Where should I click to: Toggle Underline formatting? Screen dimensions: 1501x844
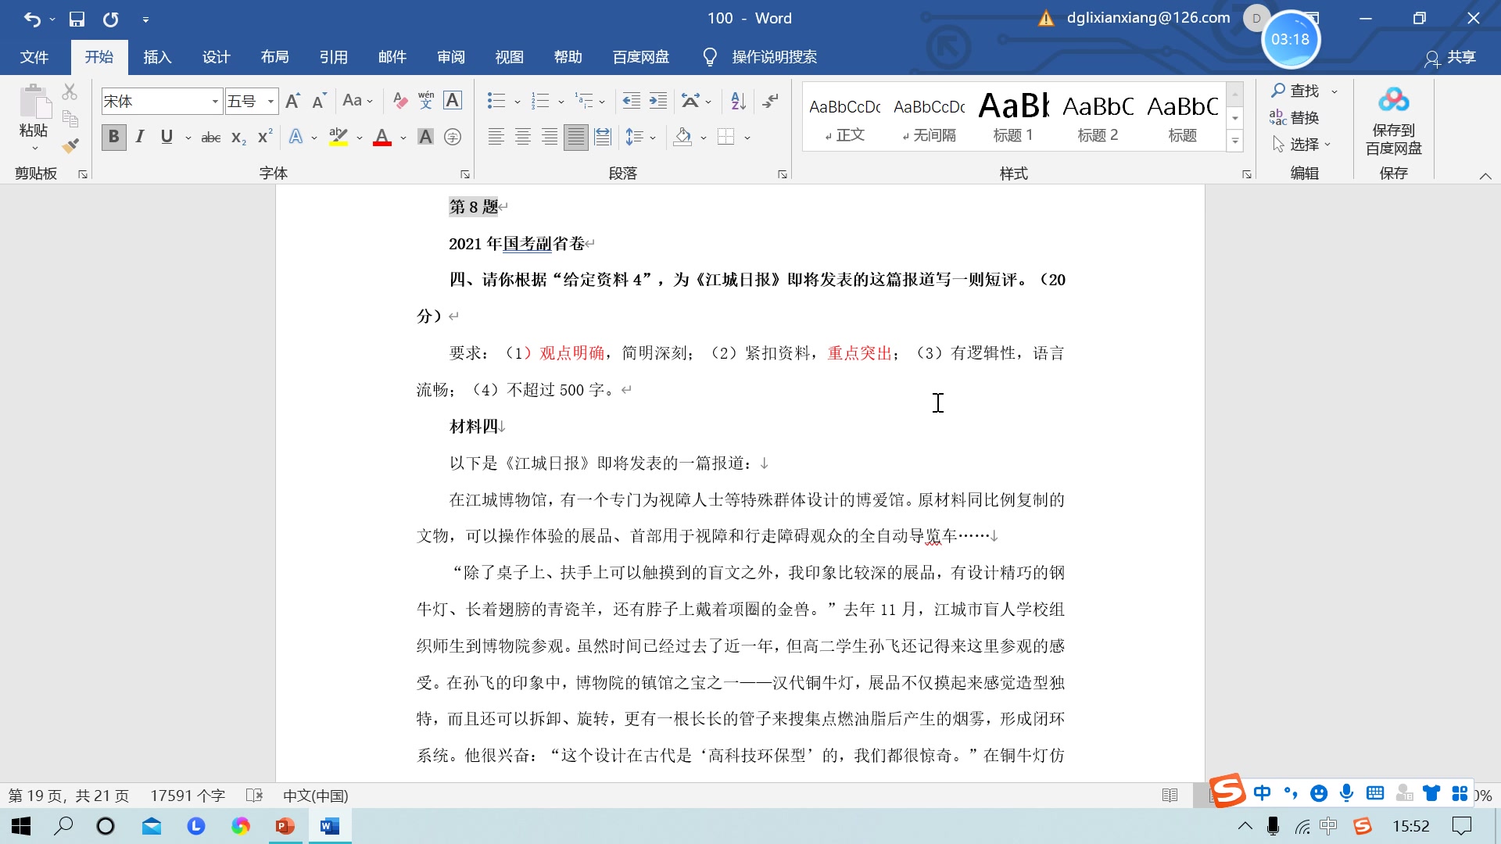point(167,137)
